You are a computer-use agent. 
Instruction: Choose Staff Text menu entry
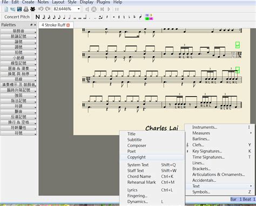pos(152,170)
